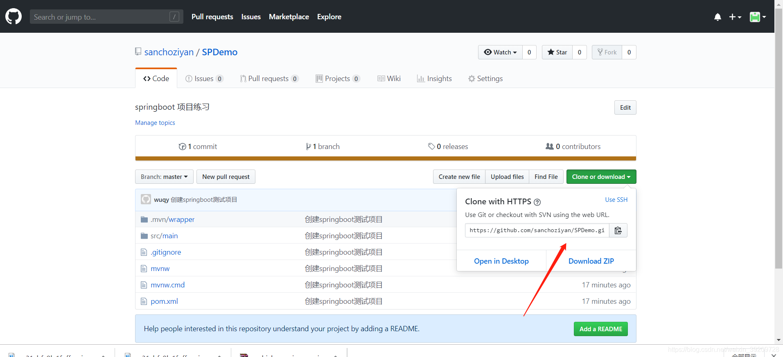Click wuqy commit author avatar
This screenshot has width=783, height=357.
point(146,199)
